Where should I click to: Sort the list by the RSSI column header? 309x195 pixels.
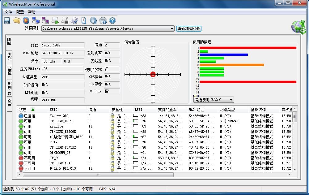(x=145, y=110)
